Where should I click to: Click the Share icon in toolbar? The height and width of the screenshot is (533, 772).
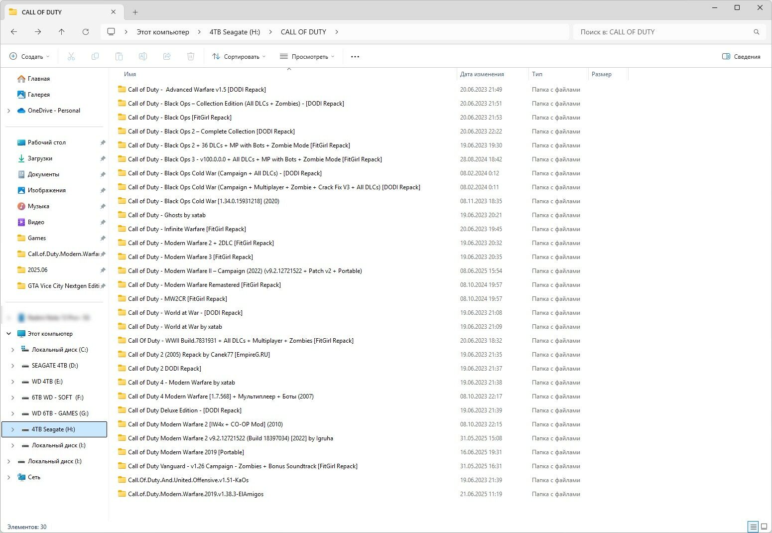[x=167, y=57]
